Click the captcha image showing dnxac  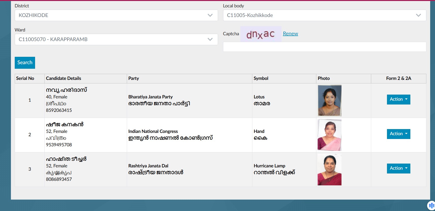(261, 34)
